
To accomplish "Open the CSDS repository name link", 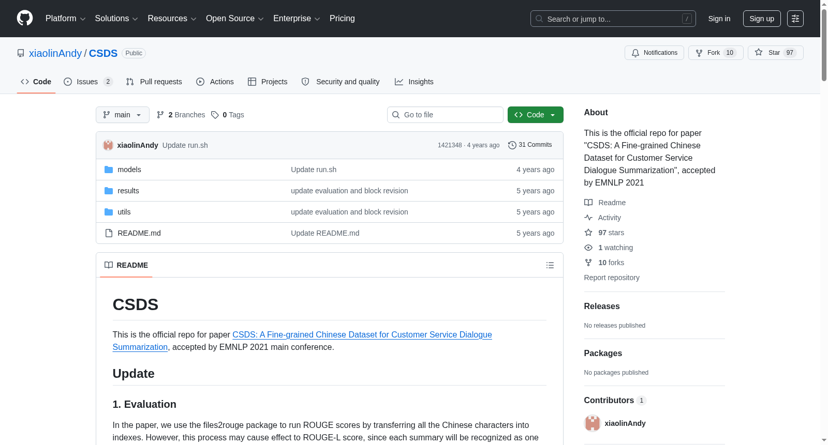I will click(103, 53).
